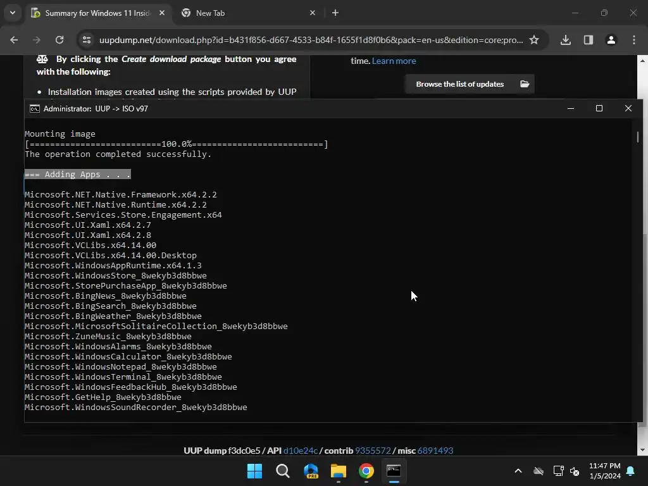Open the Learn more link
This screenshot has width=648, height=486.
(x=394, y=61)
